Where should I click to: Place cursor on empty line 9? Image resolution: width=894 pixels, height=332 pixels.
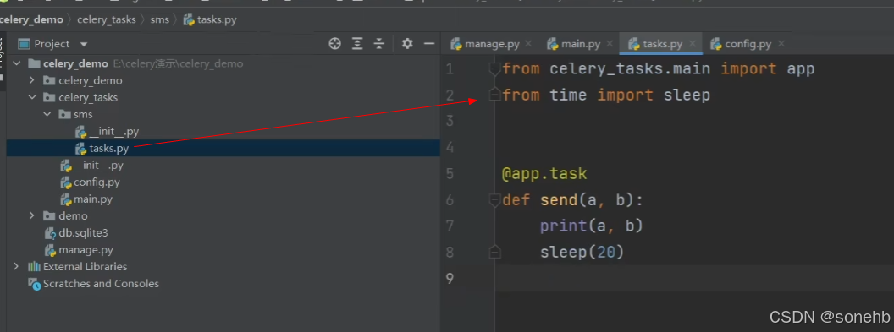click(694, 279)
